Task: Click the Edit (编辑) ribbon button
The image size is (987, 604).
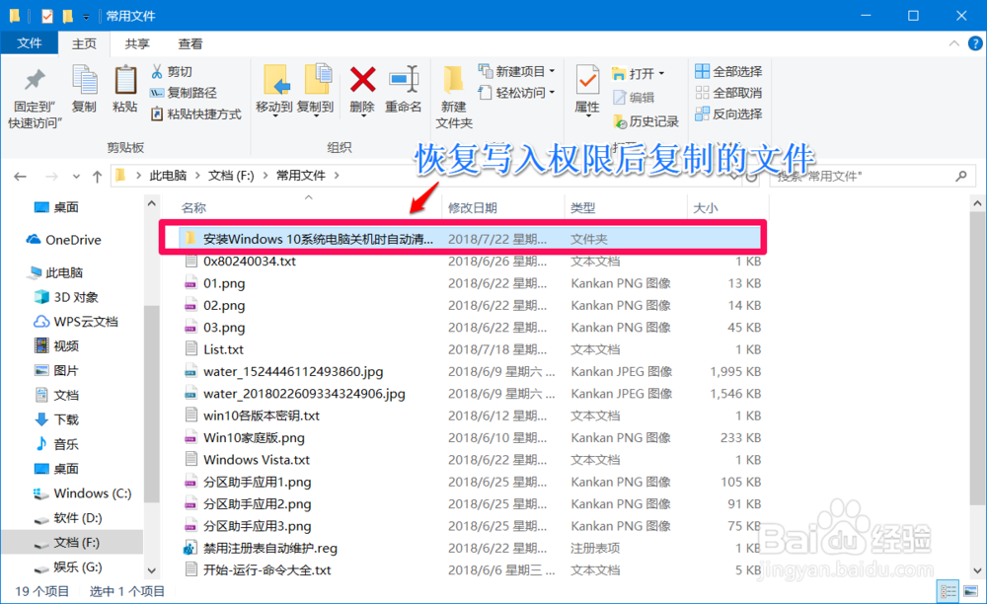Action: coord(634,98)
